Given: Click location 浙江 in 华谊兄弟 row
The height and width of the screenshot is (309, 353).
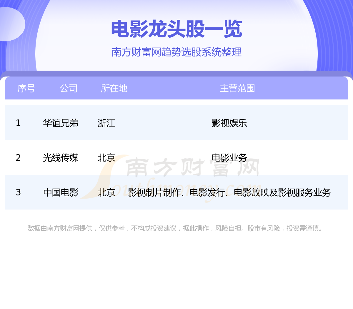Looking at the screenshot, I should pos(106,123).
